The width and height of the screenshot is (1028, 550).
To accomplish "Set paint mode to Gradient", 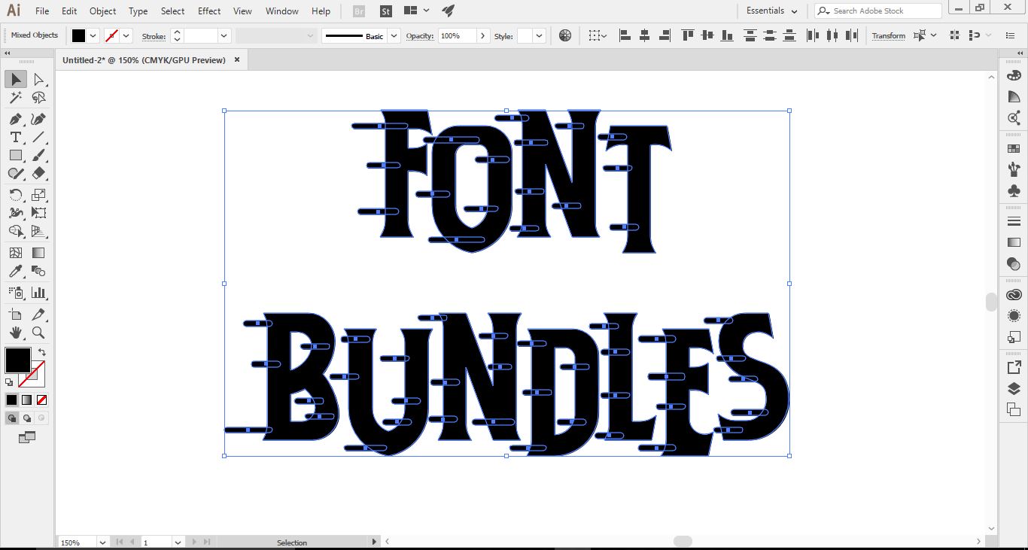I will pyautogui.click(x=27, y=400).
